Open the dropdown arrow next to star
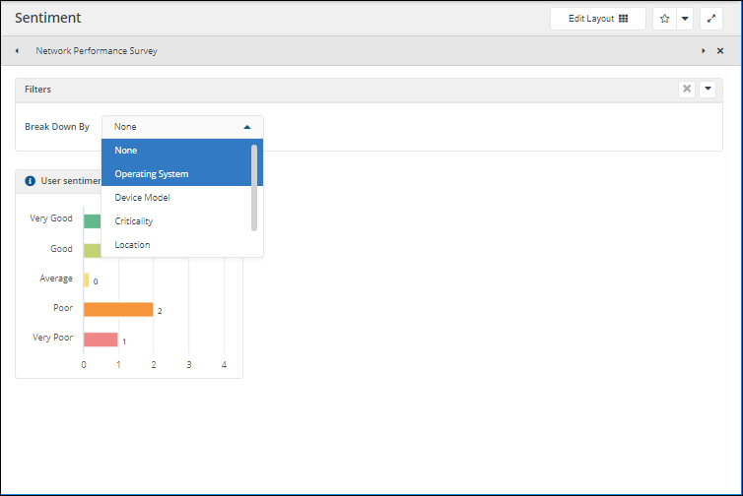The height and width of the screenshot is (496, 743). coord(684,19)
